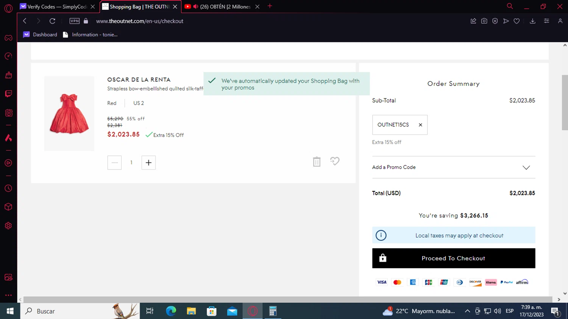Open sidebar three-dots more options
Viewport: 568px width, 319px height.
click(x=8, y=295)
